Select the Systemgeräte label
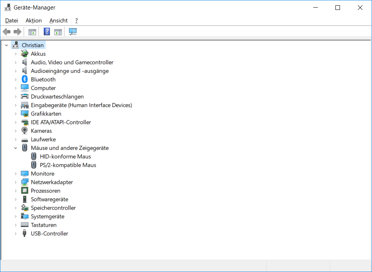 pyautogui.click(x=47, y=216)
